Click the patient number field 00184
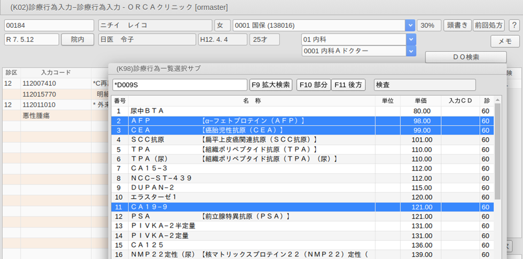This screenshot has height=259, width=523. (49, 25)
